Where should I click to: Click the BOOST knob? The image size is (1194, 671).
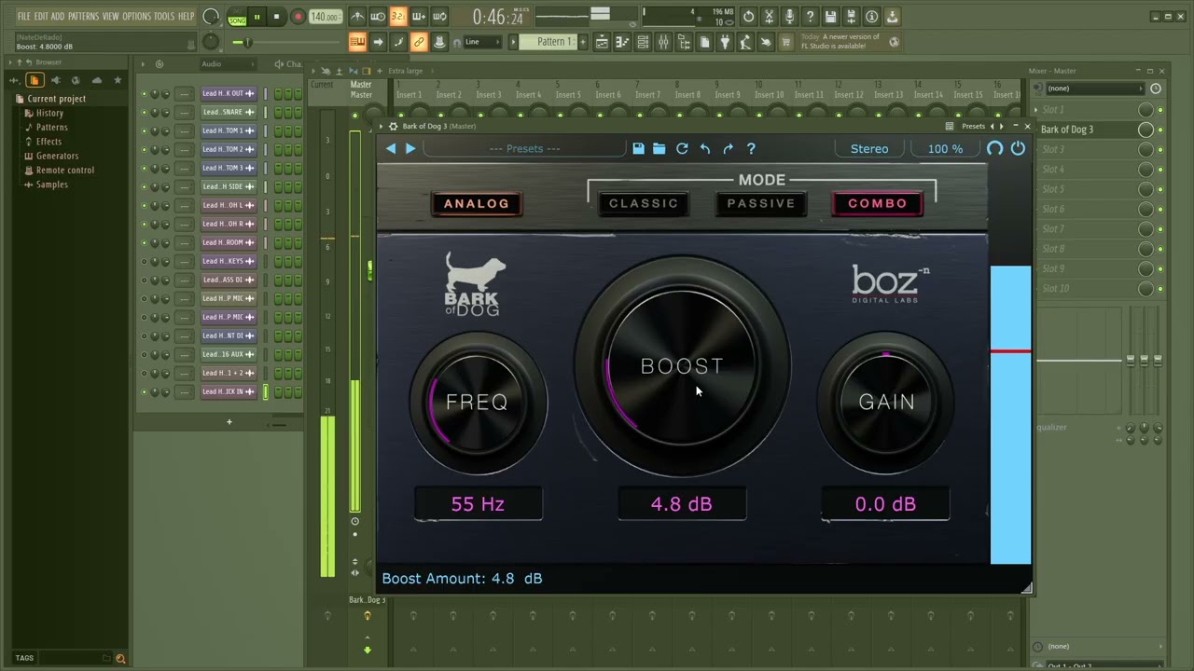(x=682, y=366)
